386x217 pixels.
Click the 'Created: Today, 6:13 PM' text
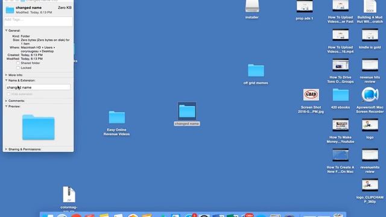(x=25, y=55)
